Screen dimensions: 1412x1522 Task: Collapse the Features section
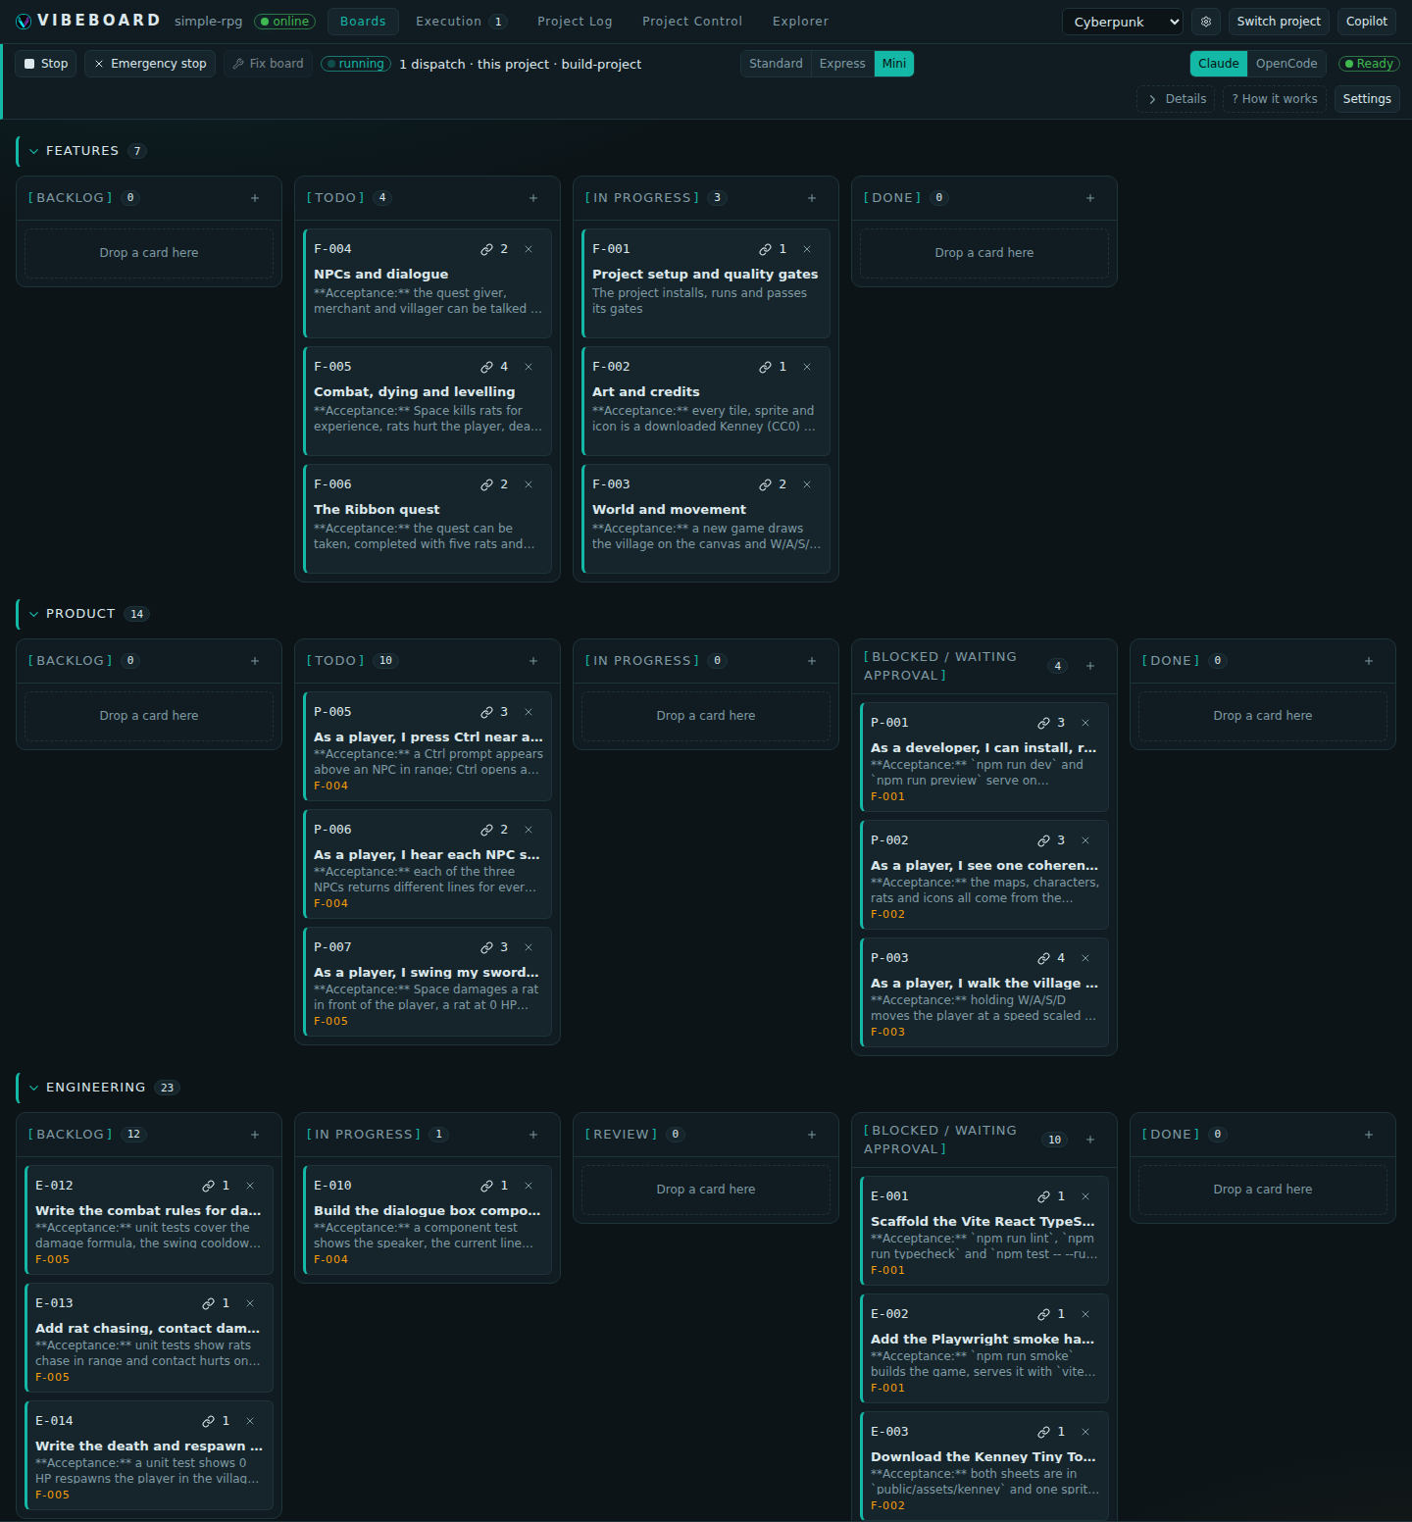click(x=34, y=151)
